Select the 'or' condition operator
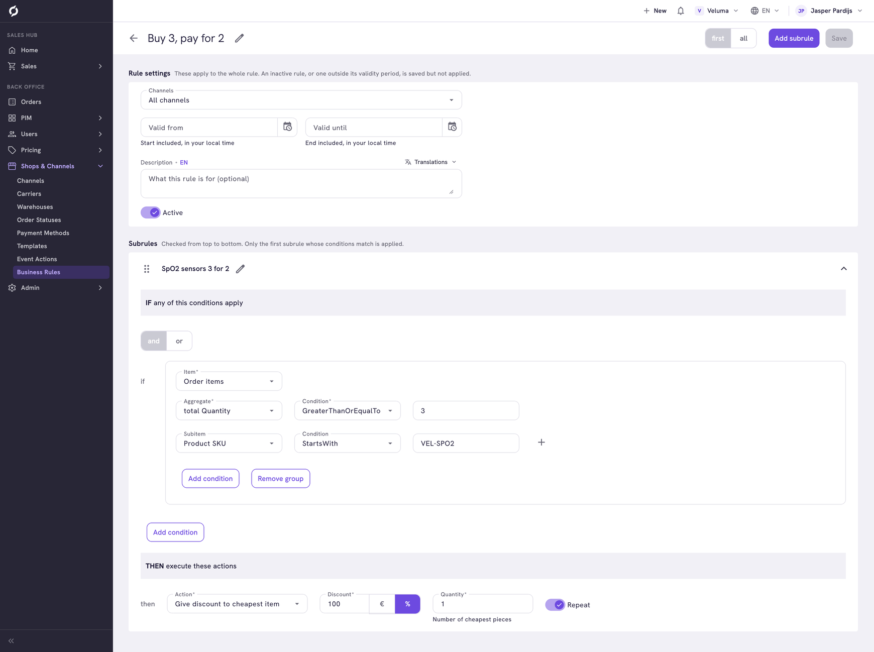The height and width of the screenshot is (652, 874). (x=179, y=341)
